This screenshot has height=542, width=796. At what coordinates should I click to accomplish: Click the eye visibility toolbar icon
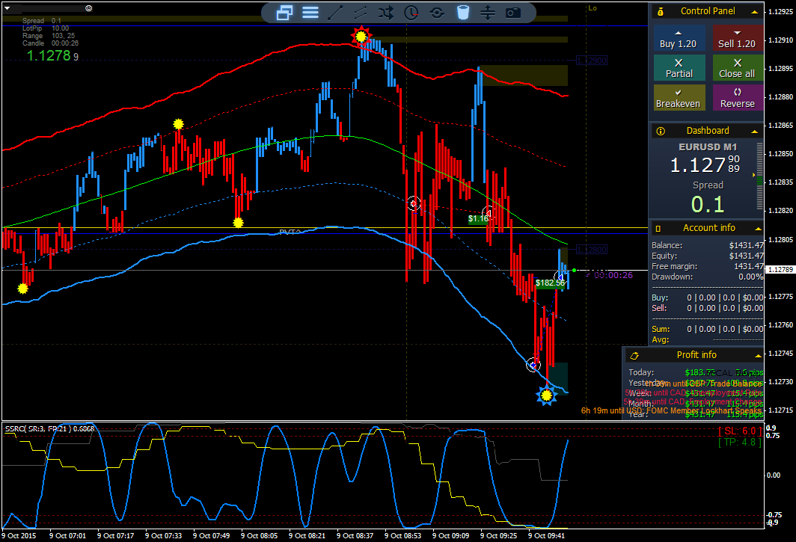pos(437,13)
